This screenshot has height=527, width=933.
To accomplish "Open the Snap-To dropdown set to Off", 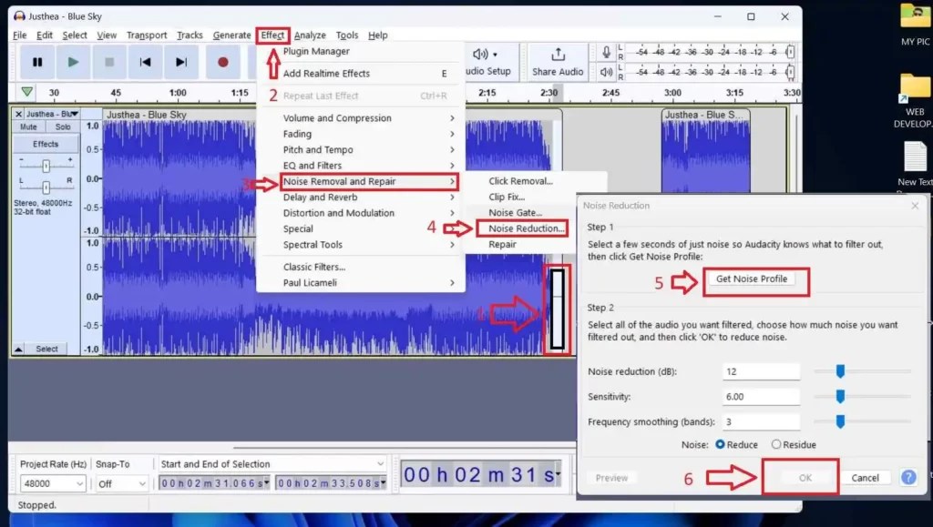I will pyautogui.click(x=119, y=483).
